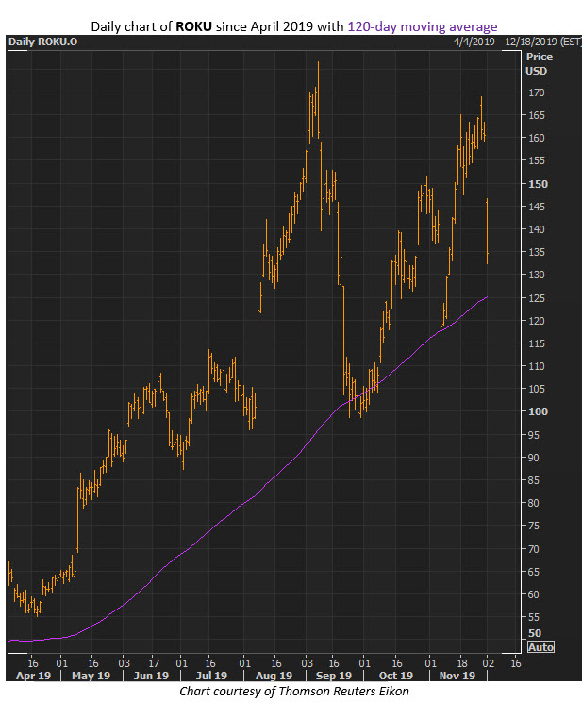This screenshot has width=582, height=702.
Task: Select the Apr 19 month label
Action: pyautogui.click(x=34, y=676)
